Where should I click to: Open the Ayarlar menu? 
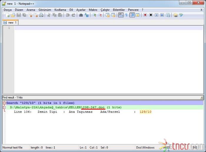pyautogui.click(x=81, y=10)
